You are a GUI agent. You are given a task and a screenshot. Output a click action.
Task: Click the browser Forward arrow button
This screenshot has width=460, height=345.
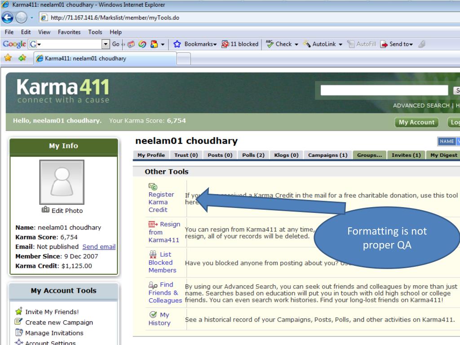pyautogui.click(x=21, y=18)
